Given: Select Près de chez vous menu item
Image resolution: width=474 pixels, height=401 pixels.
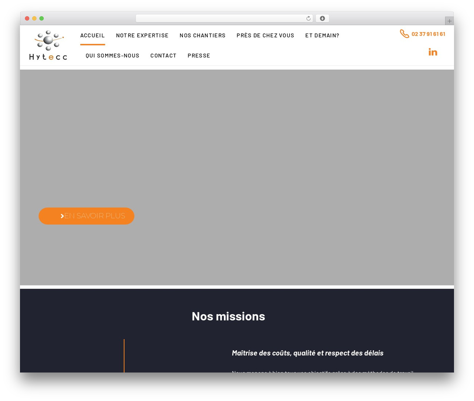Looking at the screenshot, I should [265, 36].
